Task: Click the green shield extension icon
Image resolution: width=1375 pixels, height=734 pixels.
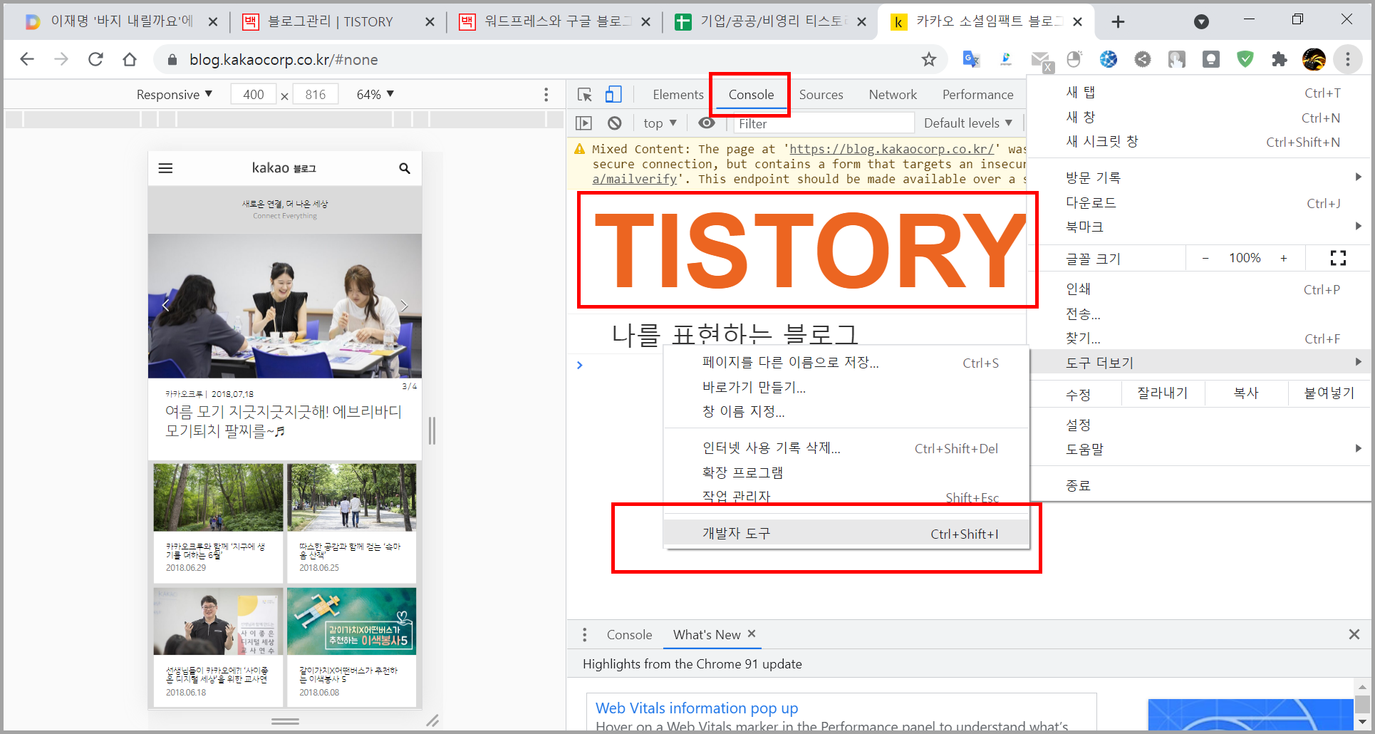Action: pyautogui.click(x=1245, y=59)
